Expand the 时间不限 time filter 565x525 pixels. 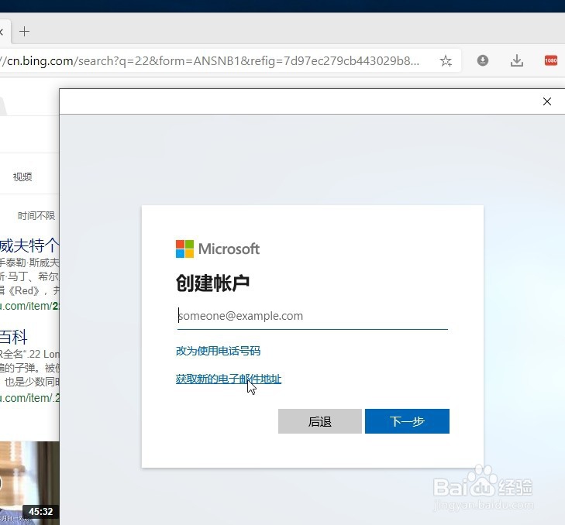(36, 216)
